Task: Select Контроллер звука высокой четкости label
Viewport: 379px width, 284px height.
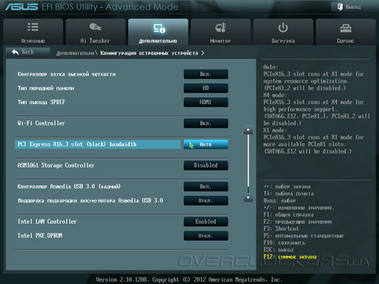Action: (x=66, y=74)
